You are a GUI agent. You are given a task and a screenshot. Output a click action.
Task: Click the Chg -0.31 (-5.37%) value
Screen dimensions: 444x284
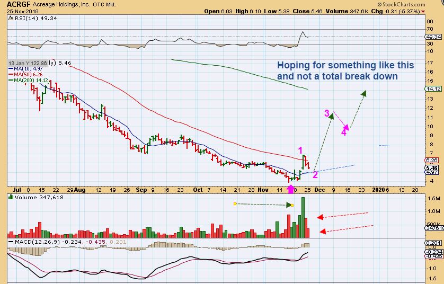[x=396, y=11]
